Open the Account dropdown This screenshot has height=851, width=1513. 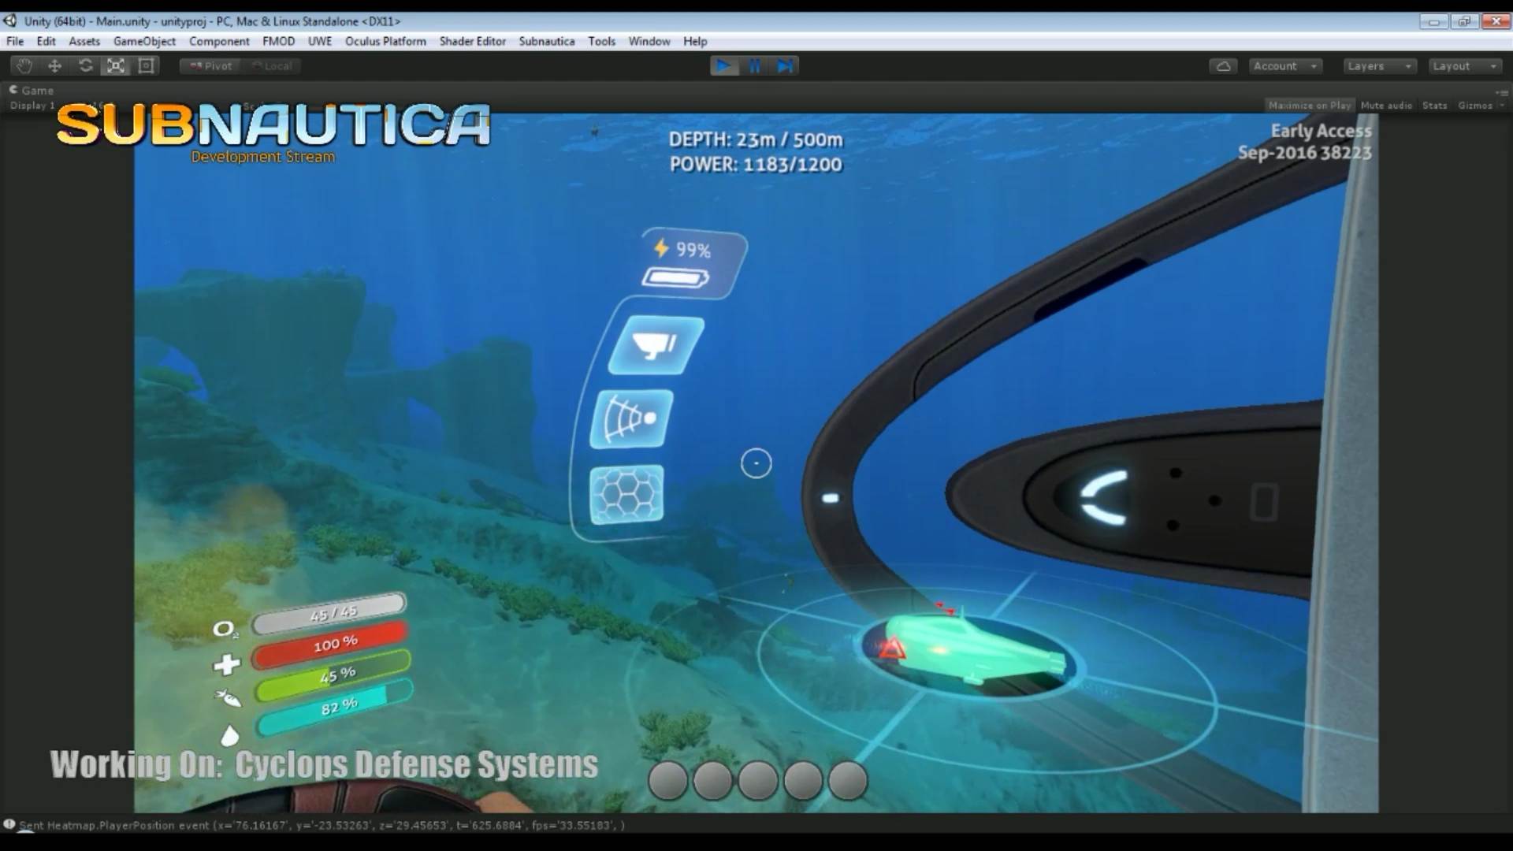(x=1285, y=66)
